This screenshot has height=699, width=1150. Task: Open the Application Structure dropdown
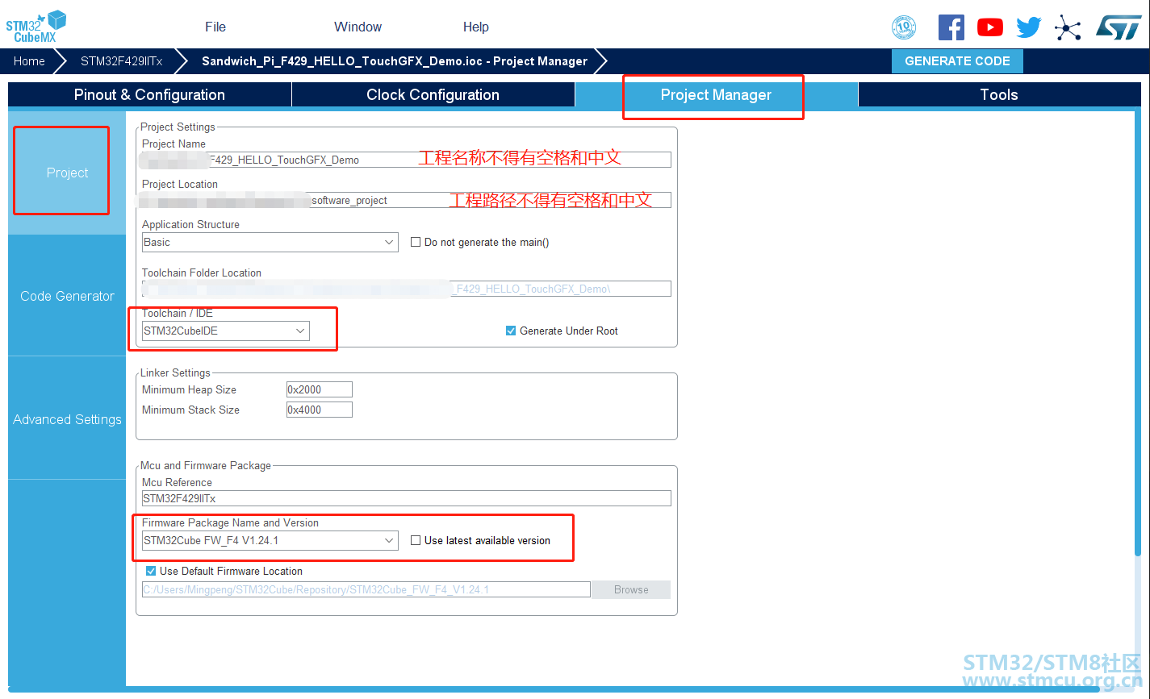[x=270, y=242]
